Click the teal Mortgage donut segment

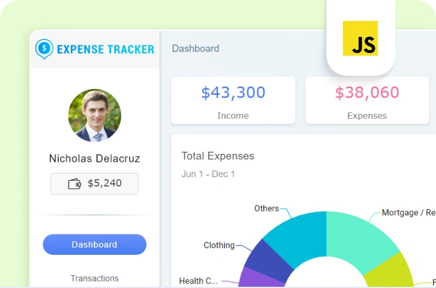pos(360,237)
